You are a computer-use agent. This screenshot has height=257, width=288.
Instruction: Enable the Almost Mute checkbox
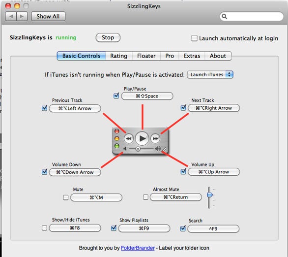click(145, 197)
